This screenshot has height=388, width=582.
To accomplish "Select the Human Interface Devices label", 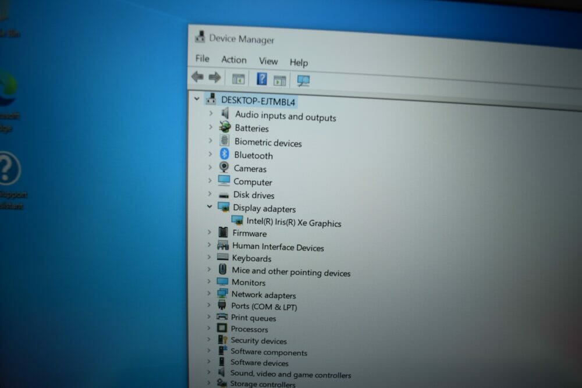I will tap(278, 247).
